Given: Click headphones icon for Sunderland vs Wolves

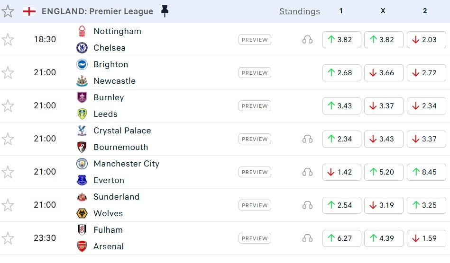Looking at the screenshot, I should tap(307, 205).
